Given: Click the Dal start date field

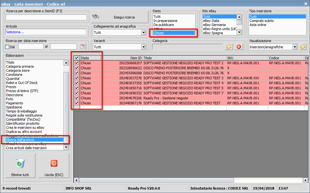Looking at the screenshot, I should point(31,47).
